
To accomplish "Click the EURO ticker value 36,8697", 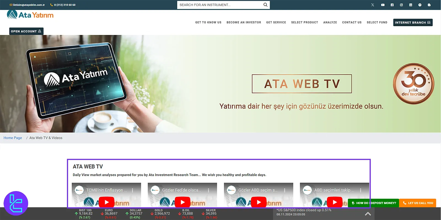I will (111, 214).
